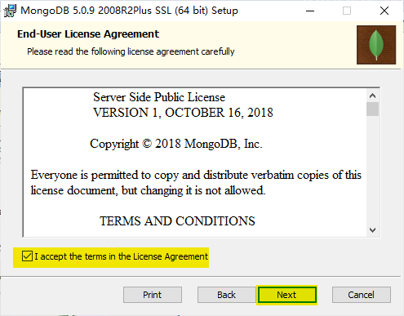
Task: Click the 'I accept the terms' label text
Action: click(121, 256)
